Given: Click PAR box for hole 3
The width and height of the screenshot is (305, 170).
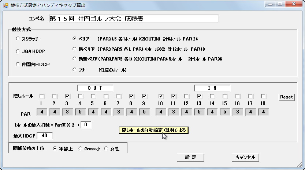Looking at the screenshot, I should click(67, 112).
